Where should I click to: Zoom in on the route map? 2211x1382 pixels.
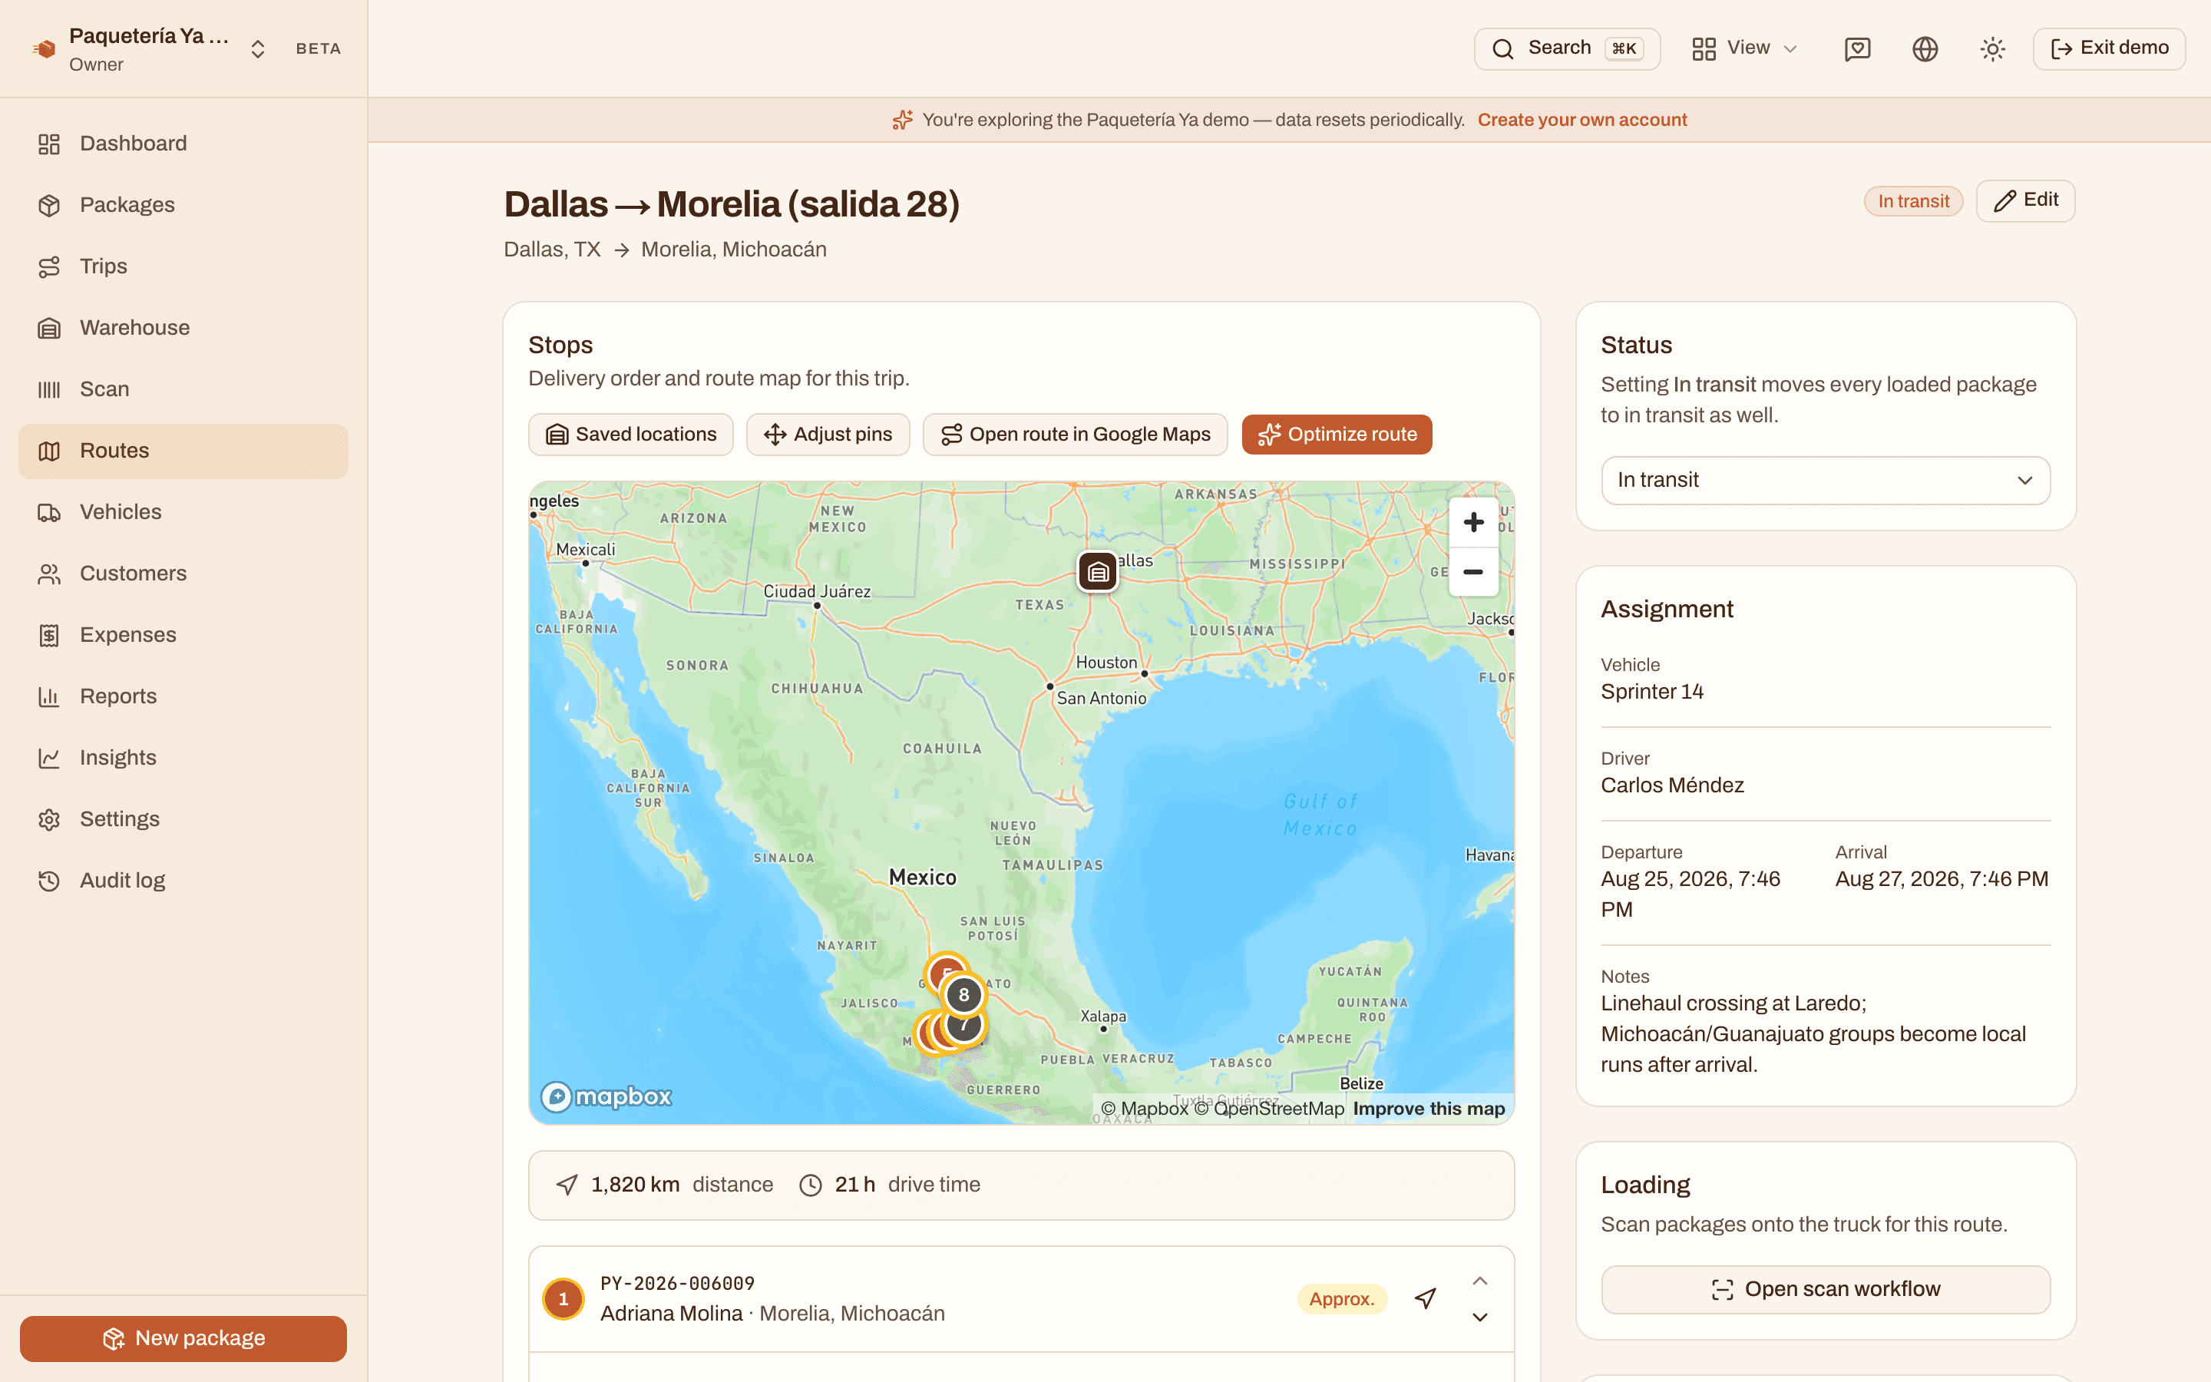click(1472, 522)
